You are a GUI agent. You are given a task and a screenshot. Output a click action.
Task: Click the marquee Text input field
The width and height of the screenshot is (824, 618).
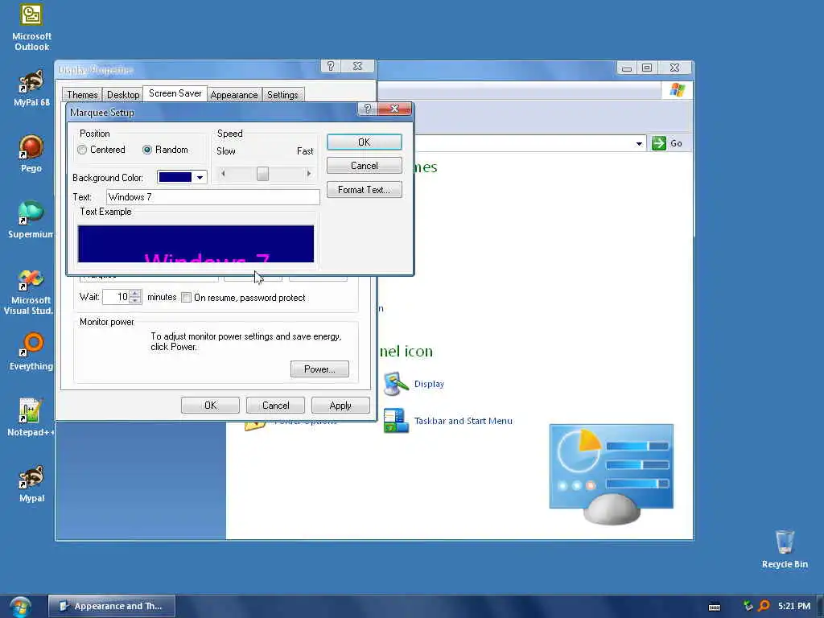[212, 197]
